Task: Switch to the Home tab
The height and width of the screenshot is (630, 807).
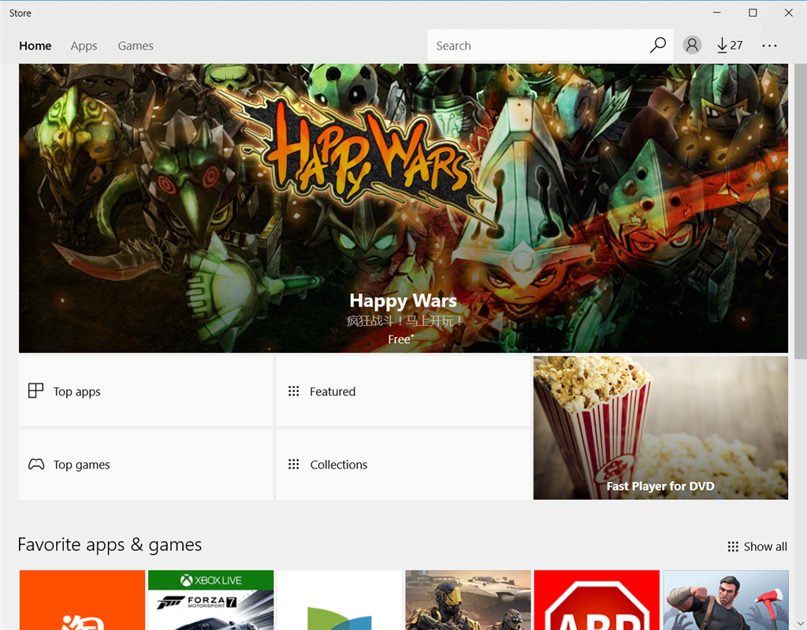Action: coord(35,46)
